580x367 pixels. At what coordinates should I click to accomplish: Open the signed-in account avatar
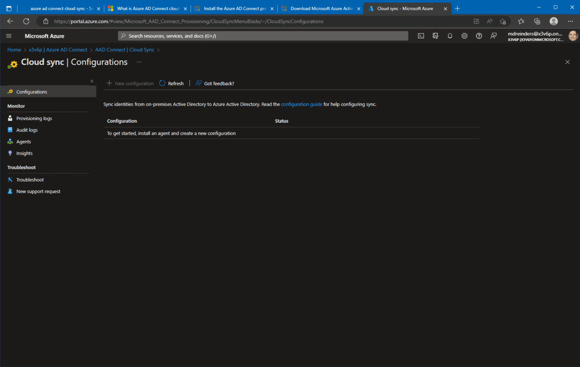click(573, 36)
